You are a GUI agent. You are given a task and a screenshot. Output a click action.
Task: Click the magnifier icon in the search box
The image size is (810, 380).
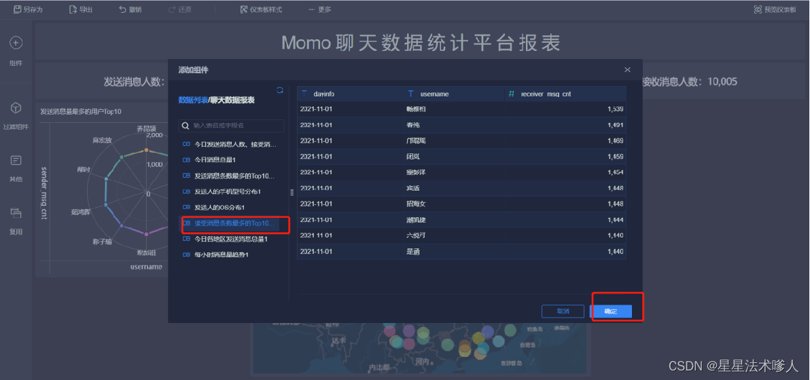pos(186,126)
